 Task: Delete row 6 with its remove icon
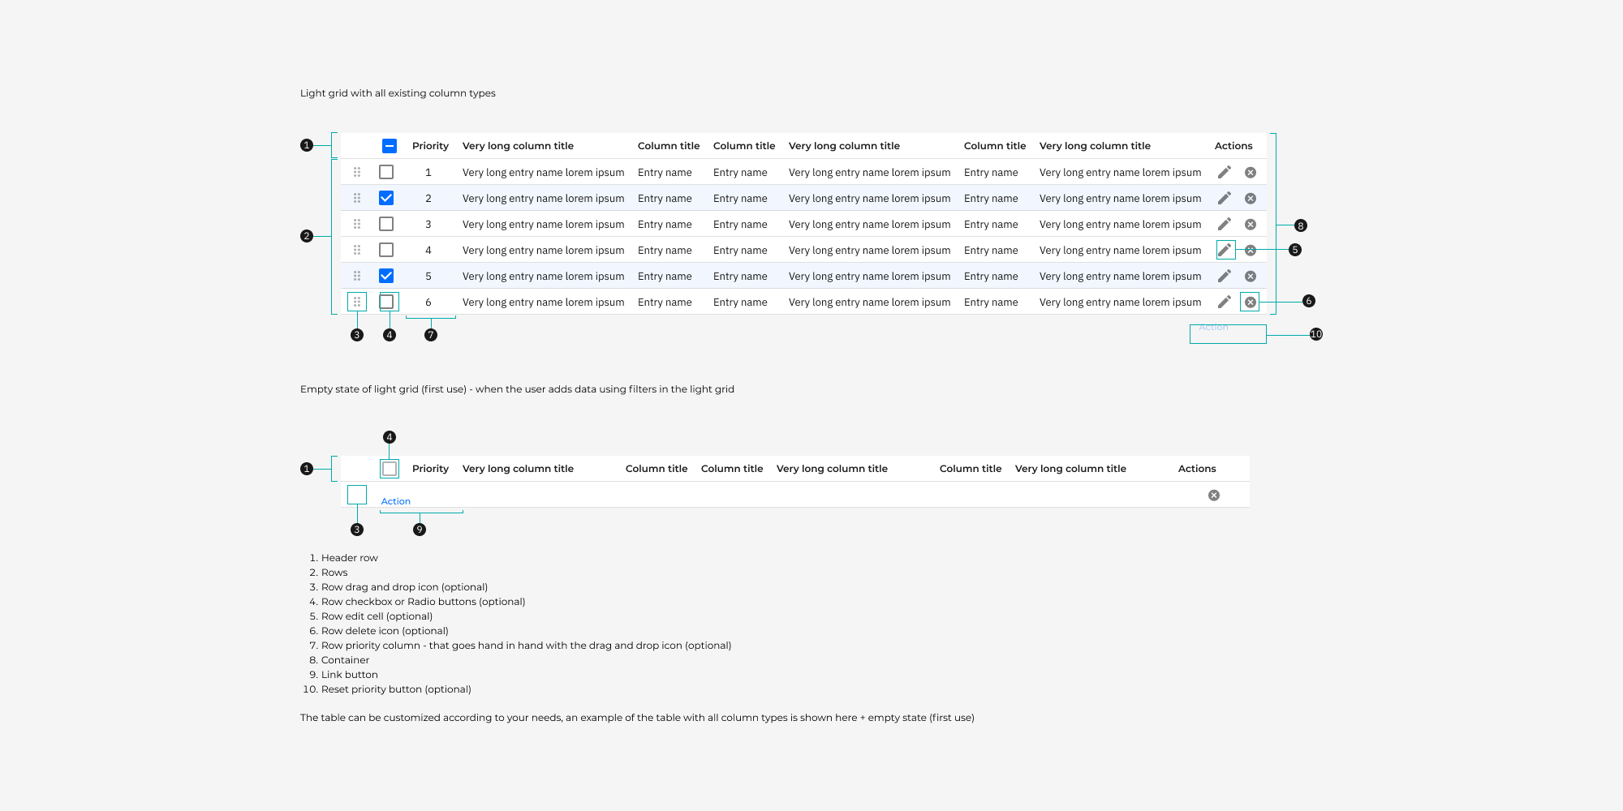pos(1251,303)
